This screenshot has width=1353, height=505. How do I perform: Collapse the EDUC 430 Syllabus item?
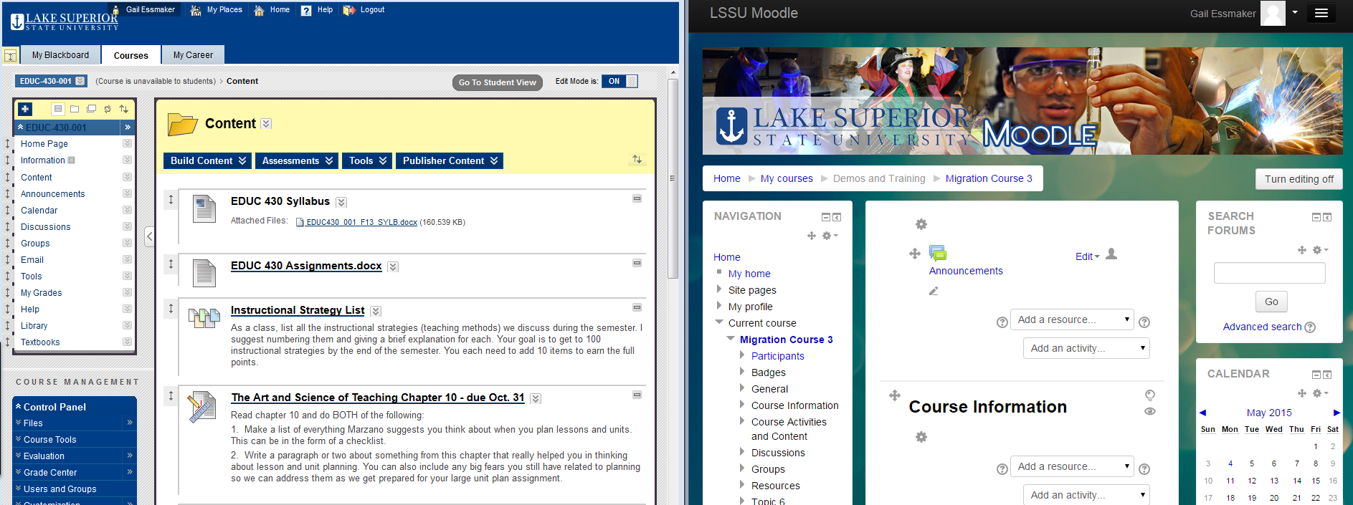[637, 198]
